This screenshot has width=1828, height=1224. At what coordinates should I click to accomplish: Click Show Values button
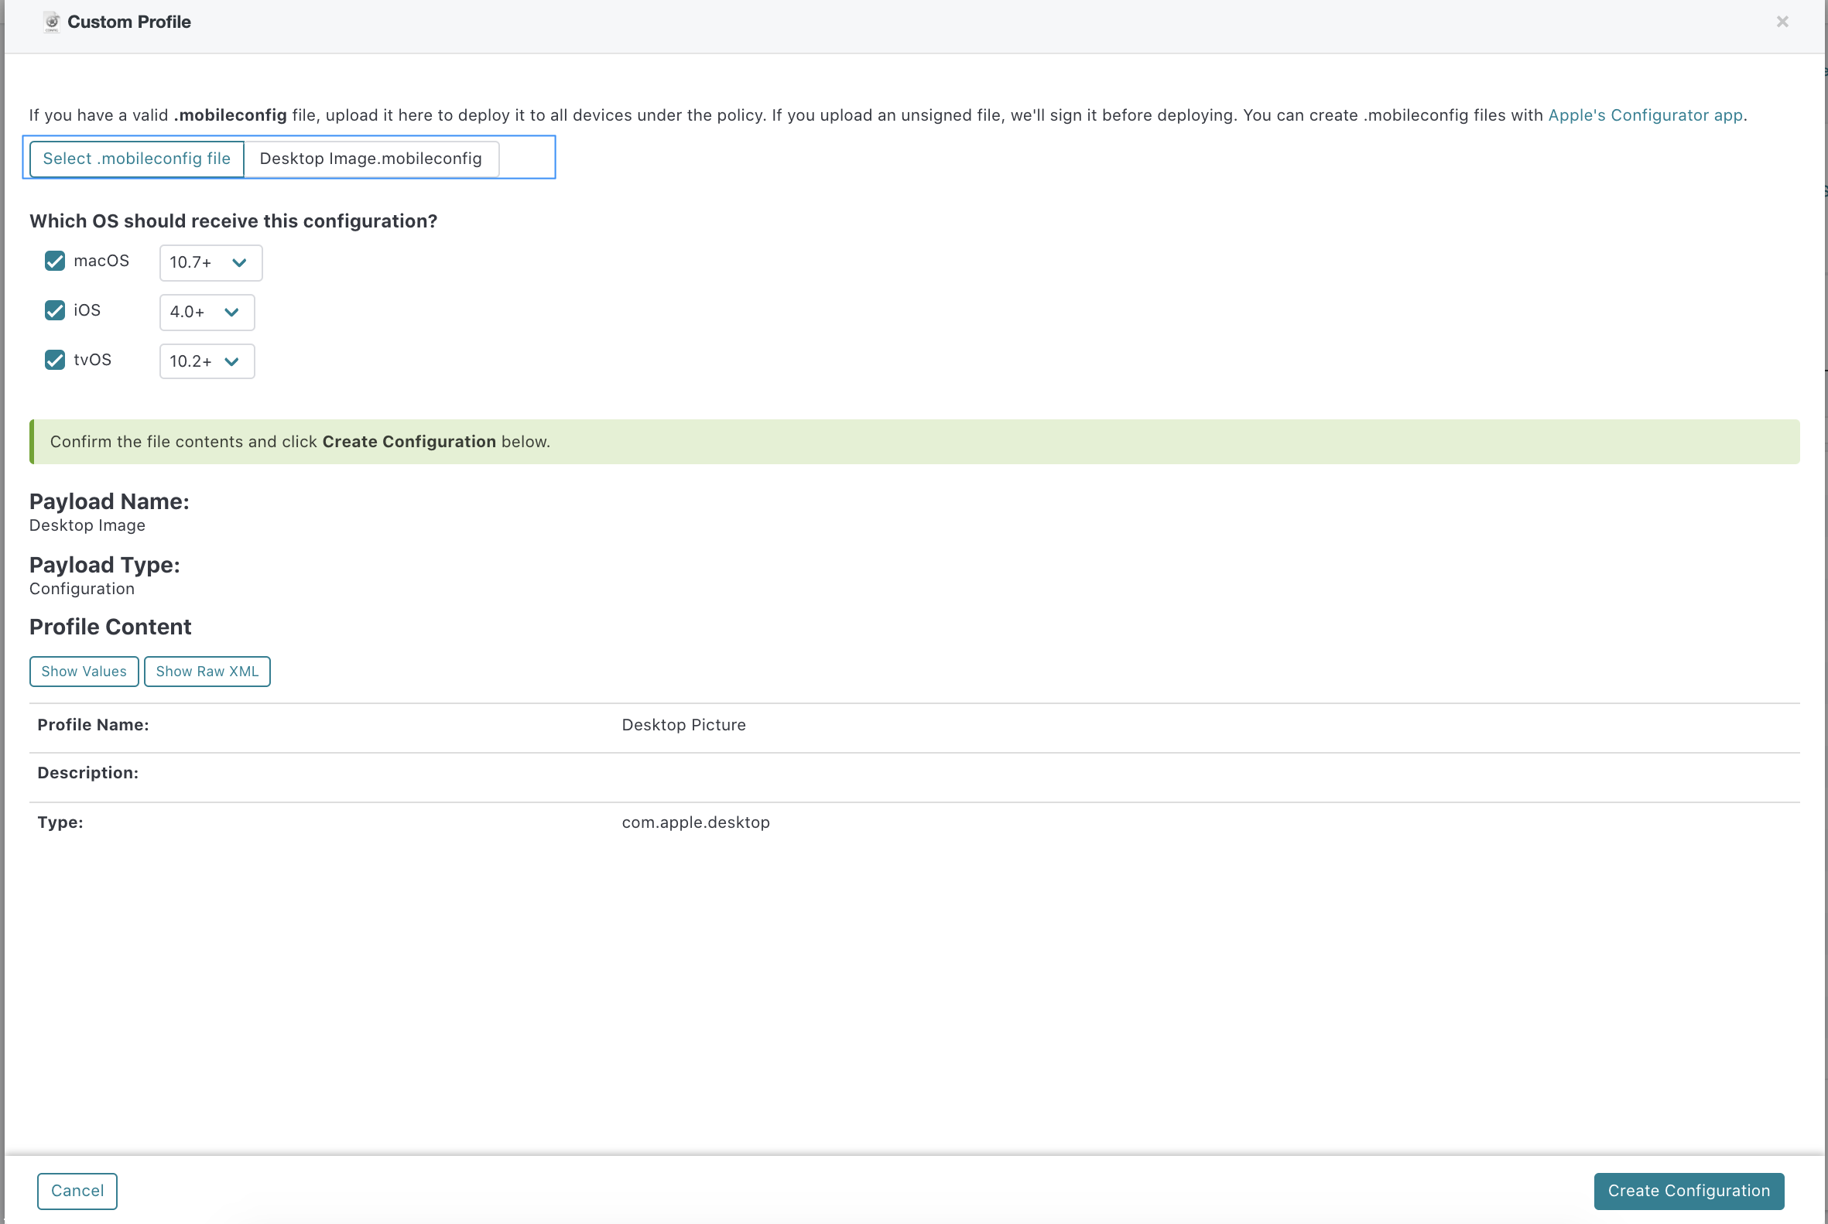pos(84,672)
